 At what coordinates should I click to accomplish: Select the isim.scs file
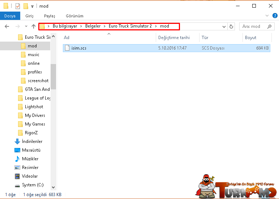pos(167,48)
